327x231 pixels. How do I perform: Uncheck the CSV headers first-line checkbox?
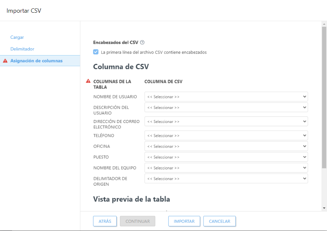[x=96, y=52]
